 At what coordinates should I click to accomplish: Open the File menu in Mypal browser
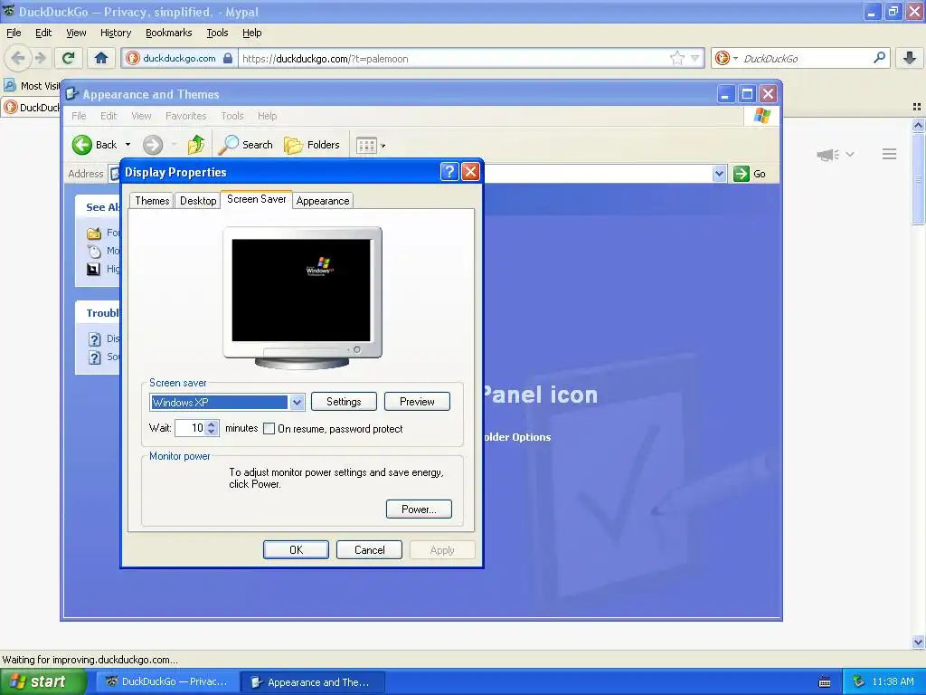click(x=14, y=33)
